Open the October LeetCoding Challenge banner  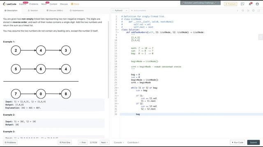[200, 3]
